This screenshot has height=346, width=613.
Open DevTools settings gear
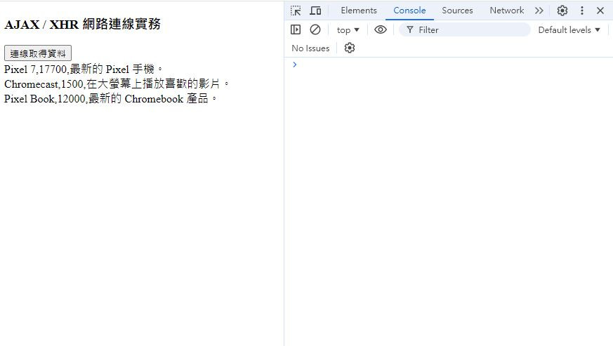point(562,11)
